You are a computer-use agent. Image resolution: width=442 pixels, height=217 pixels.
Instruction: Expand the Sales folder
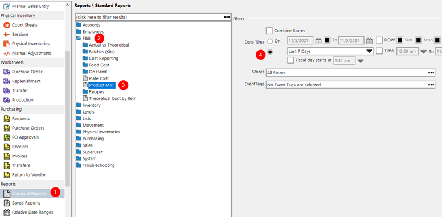[79, 145]
